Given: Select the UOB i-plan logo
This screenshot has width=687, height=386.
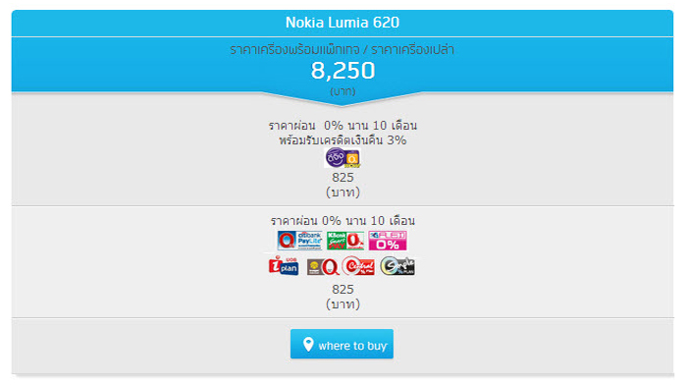Looking at the screenshot, I should point(284,266).
